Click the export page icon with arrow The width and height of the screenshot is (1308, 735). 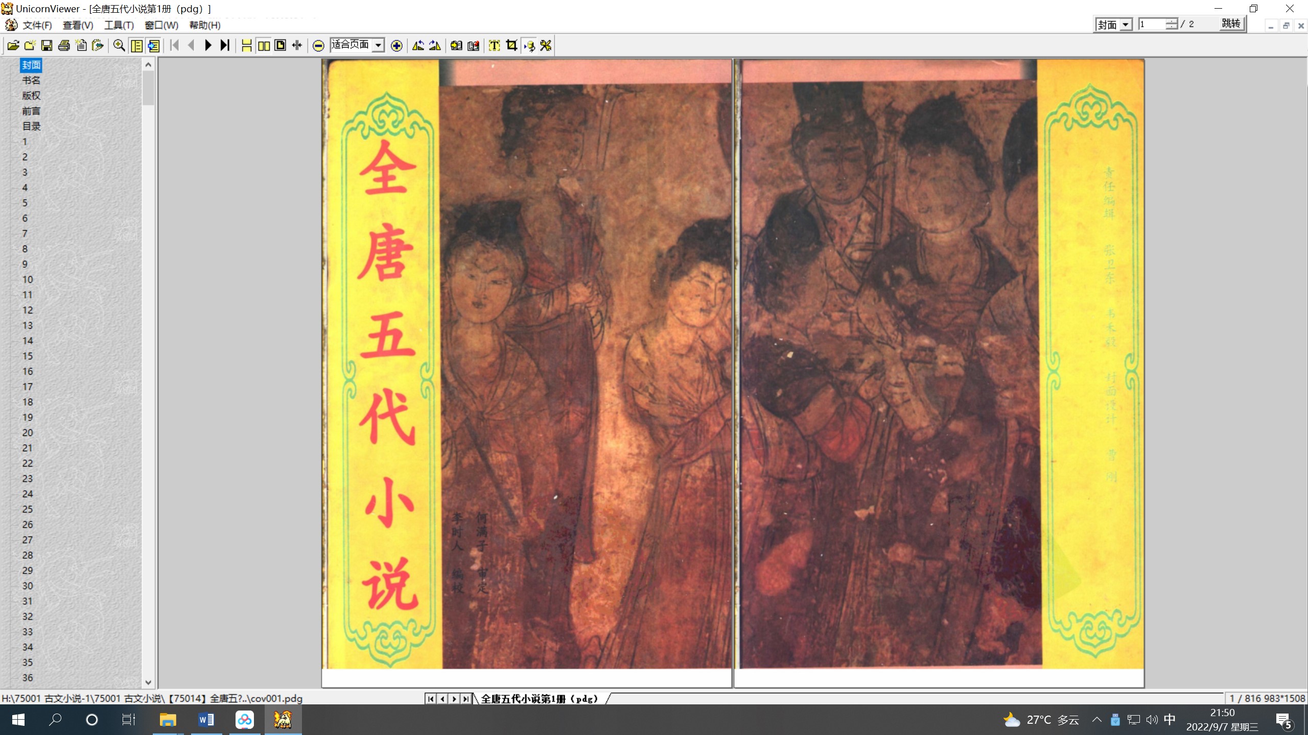[x=98, y=45]
